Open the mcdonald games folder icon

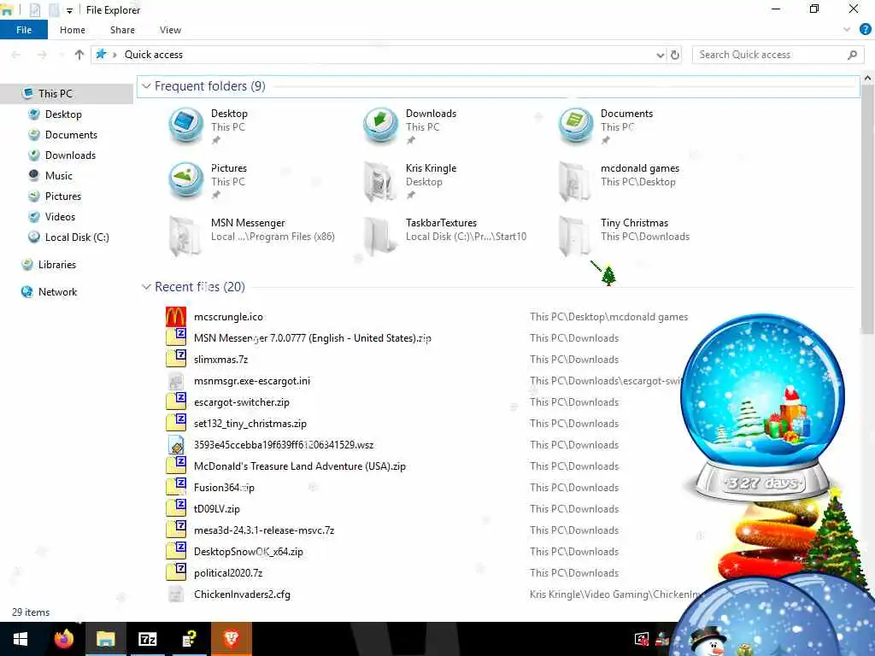(x=575, y=181)
